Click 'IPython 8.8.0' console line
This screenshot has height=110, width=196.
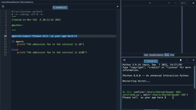(156, 75)
